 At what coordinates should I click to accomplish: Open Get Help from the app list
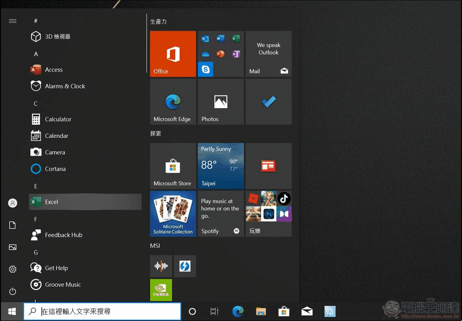pos(85,268)
